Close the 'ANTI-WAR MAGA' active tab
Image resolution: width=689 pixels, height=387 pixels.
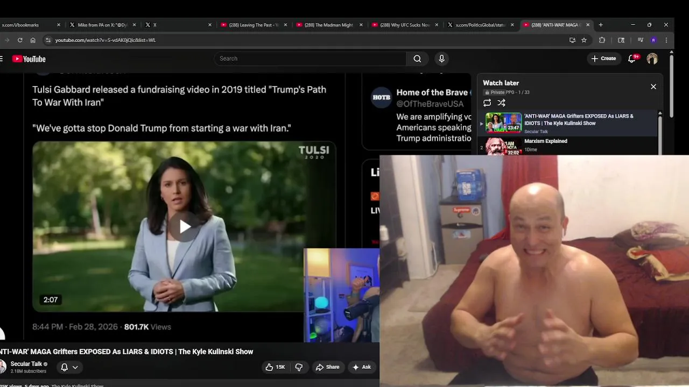coord(588,25)
